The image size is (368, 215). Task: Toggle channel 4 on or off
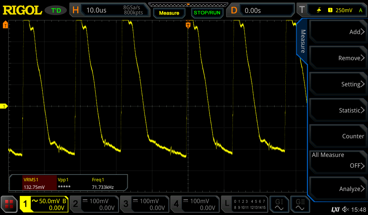click(x=176, y=204)
